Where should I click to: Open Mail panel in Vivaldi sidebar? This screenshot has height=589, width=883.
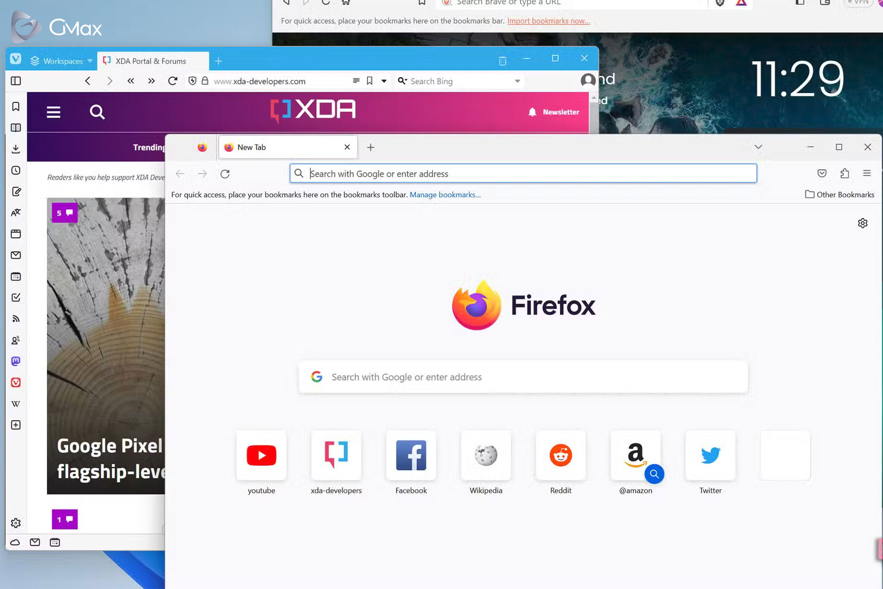pyautogui.click(x=16, y=255)
